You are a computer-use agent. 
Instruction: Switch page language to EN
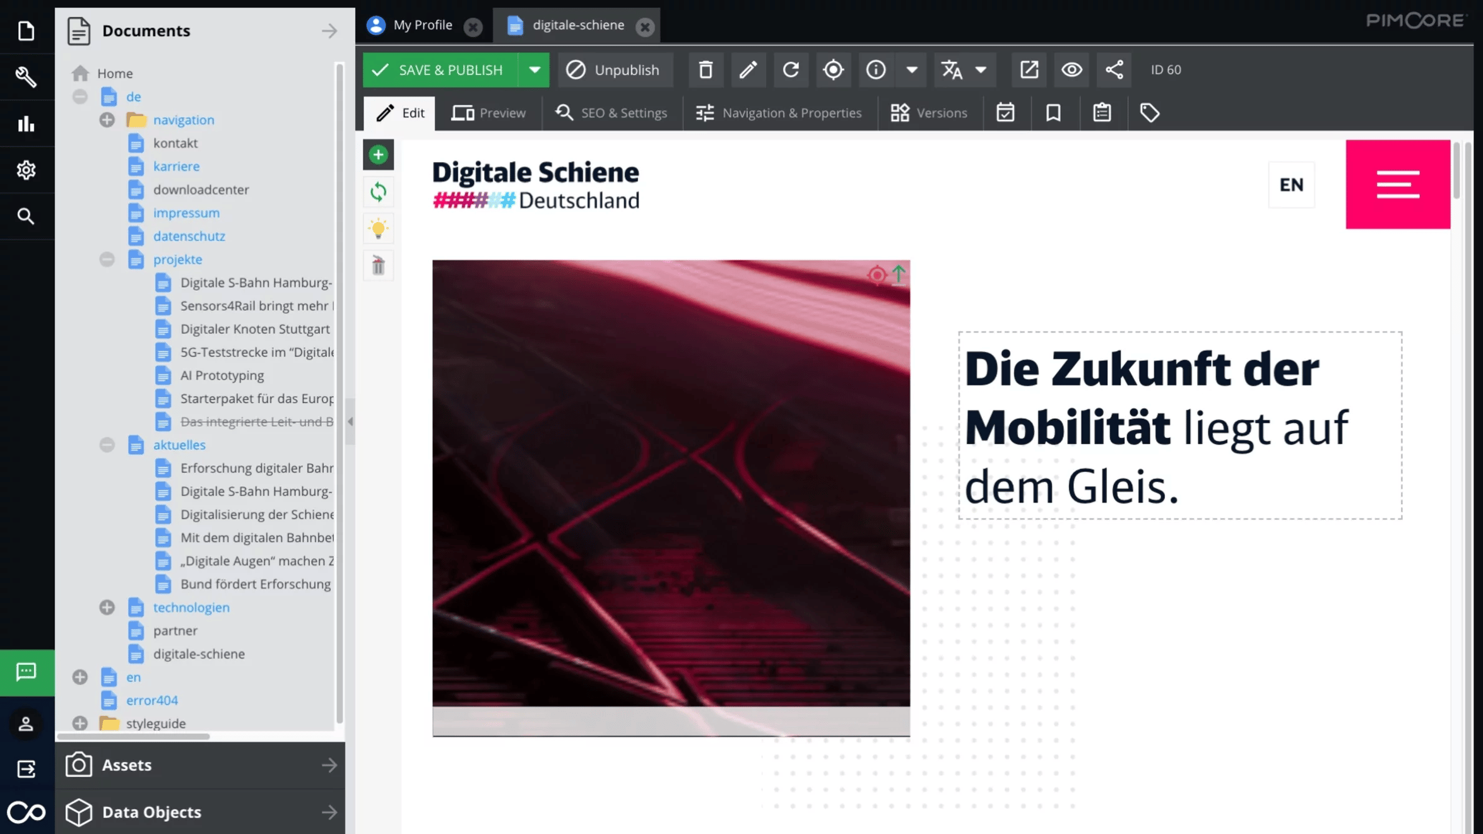click(x=1291, y=185)
